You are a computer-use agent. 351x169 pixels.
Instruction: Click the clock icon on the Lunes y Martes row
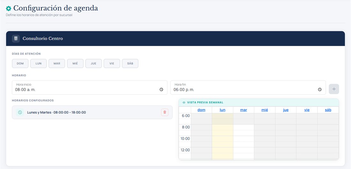coord(20,112)
